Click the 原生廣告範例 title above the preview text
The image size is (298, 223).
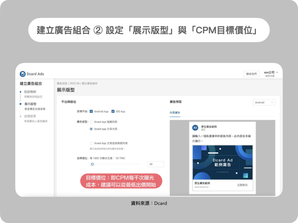tap(209, 127)
